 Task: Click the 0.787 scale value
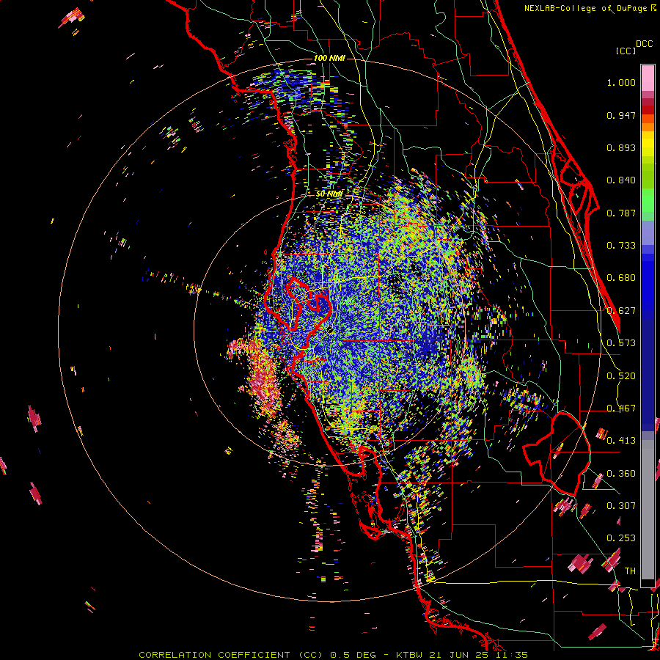[621, 213]
